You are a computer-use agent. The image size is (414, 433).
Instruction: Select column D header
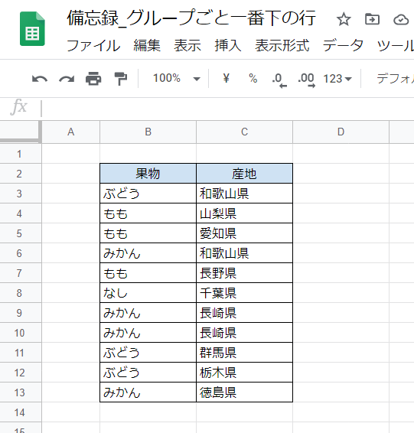coord(341,132)
